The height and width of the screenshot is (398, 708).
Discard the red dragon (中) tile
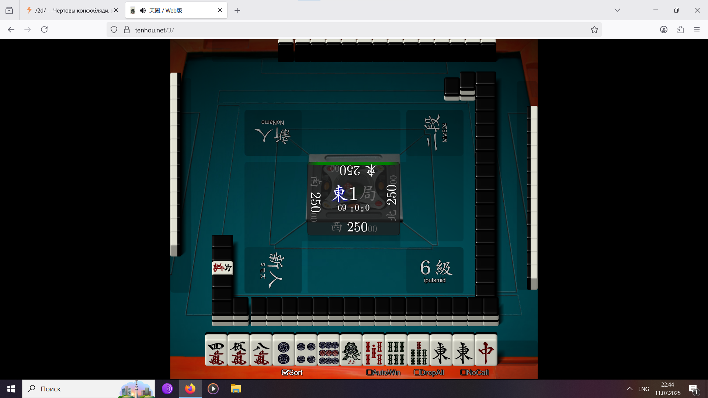(486, 350)
